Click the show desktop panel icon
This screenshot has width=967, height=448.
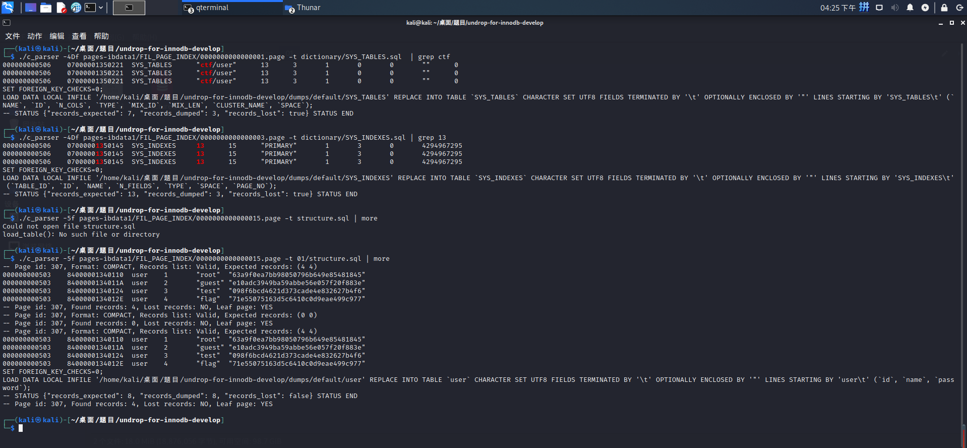pos(31,8)
